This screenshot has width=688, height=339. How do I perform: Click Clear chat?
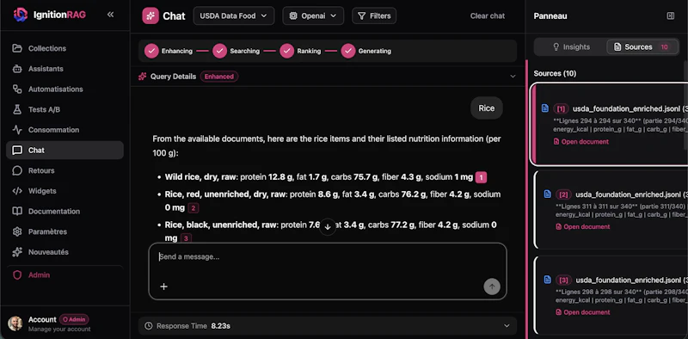488,15
